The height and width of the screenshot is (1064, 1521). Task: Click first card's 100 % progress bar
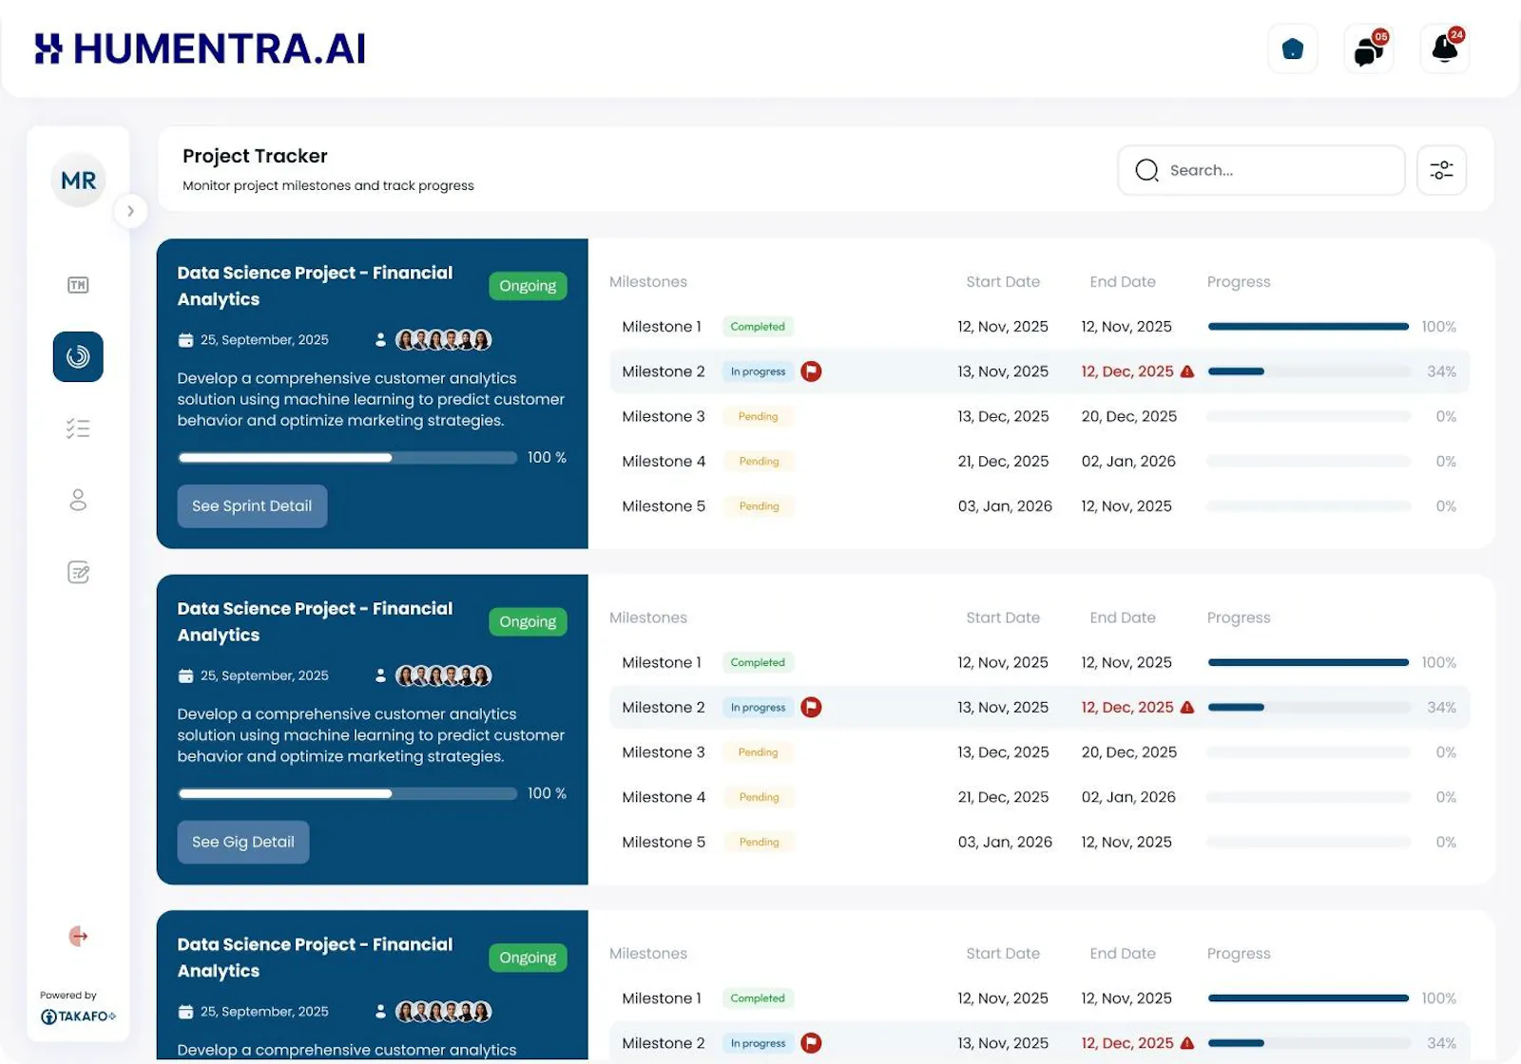point(348,458)
